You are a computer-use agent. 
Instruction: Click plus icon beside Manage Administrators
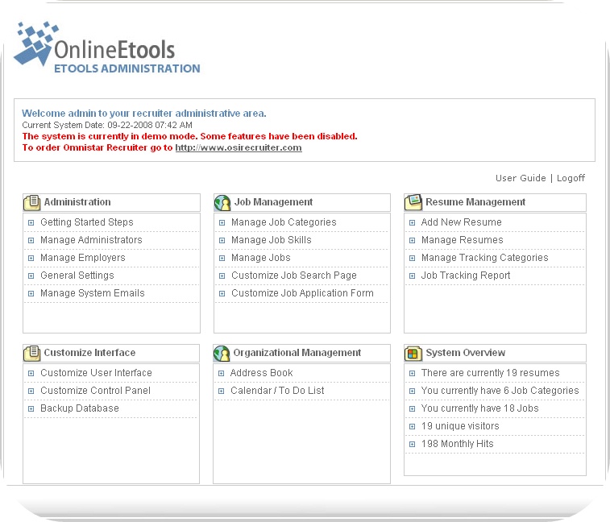(x=31, y=241)
